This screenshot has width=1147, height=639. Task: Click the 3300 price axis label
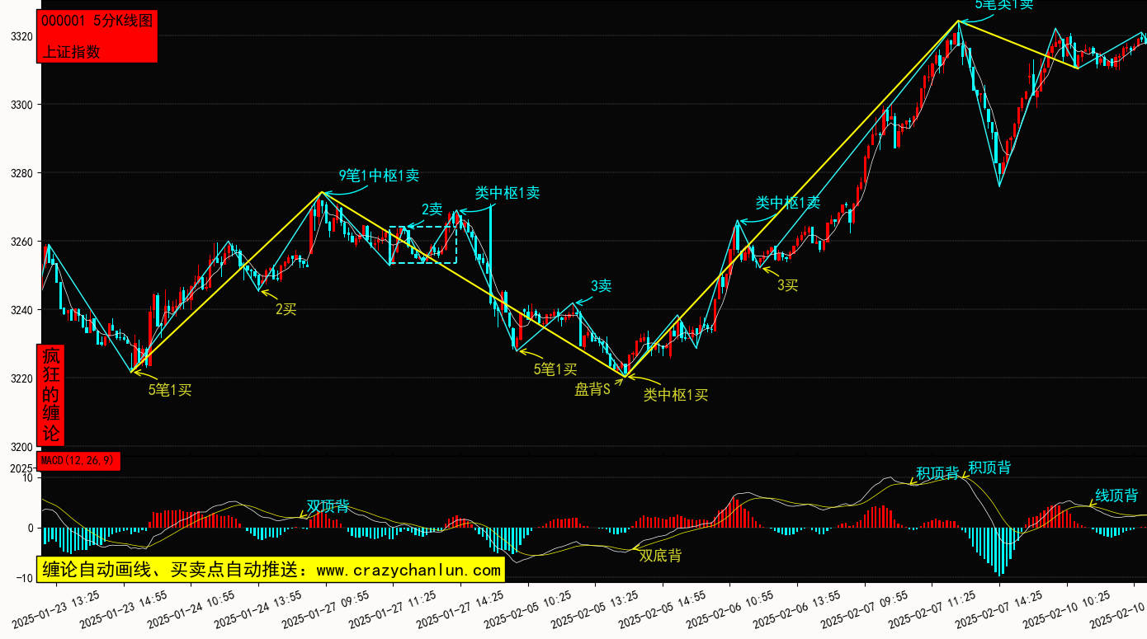point(21,105)
